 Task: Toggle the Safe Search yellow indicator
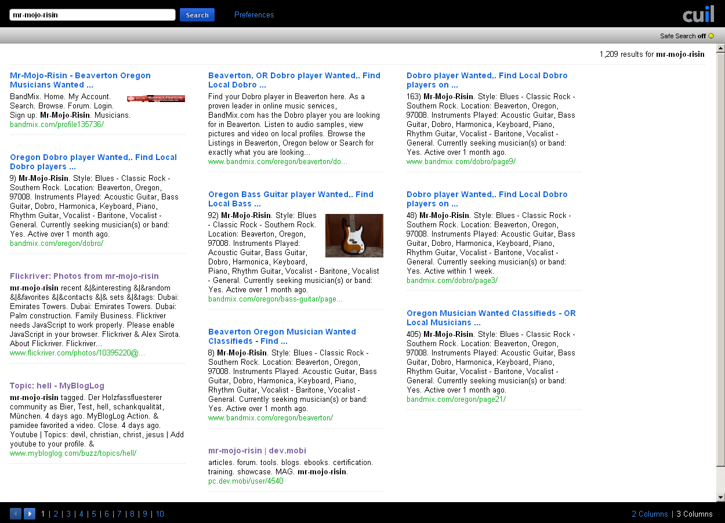click(x=711, y=36)
